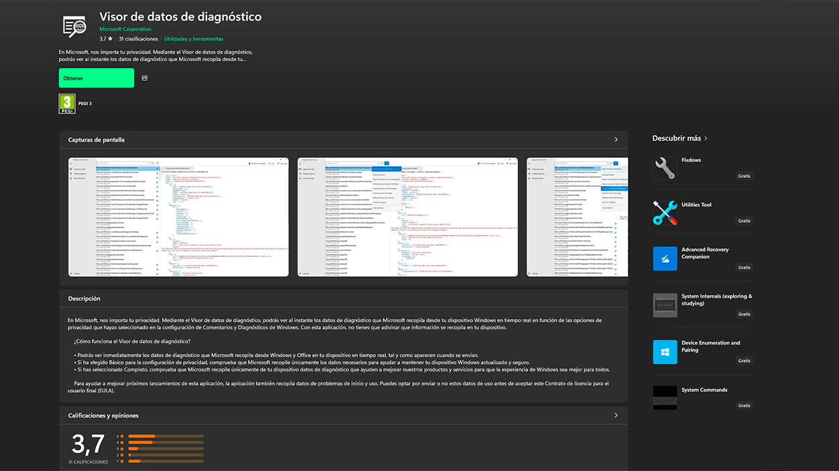Open the Advanced Recovery Companion icon
The width and height of the screenshot is (839, 471).
click(664, 258)
